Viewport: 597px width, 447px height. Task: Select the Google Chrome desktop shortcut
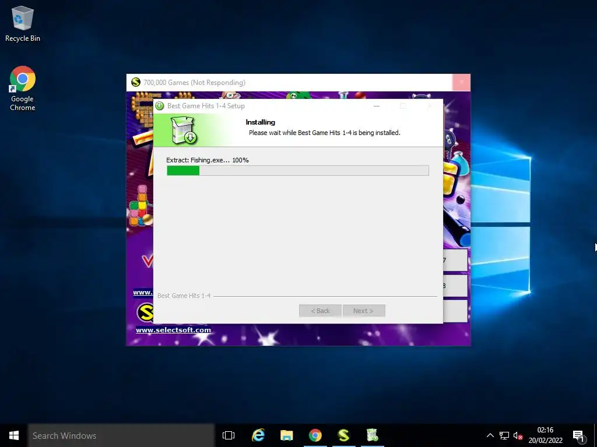click(23, 88)
